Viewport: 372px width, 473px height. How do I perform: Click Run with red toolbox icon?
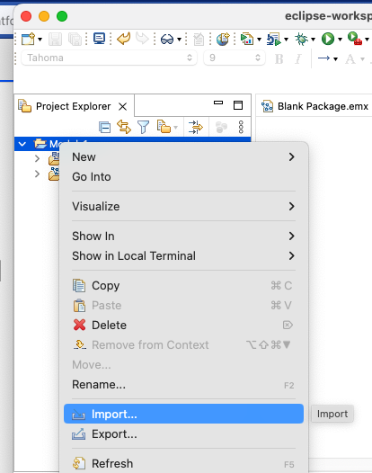355,39
